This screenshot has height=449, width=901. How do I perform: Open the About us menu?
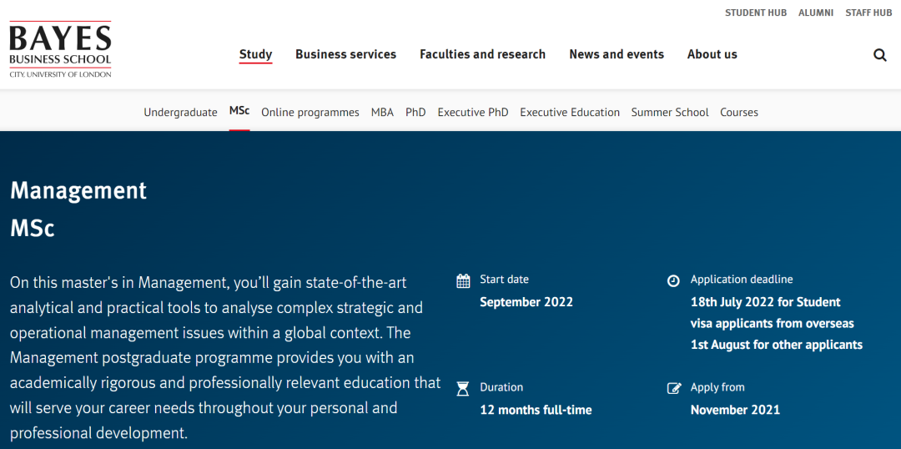[x=712, y=54]
